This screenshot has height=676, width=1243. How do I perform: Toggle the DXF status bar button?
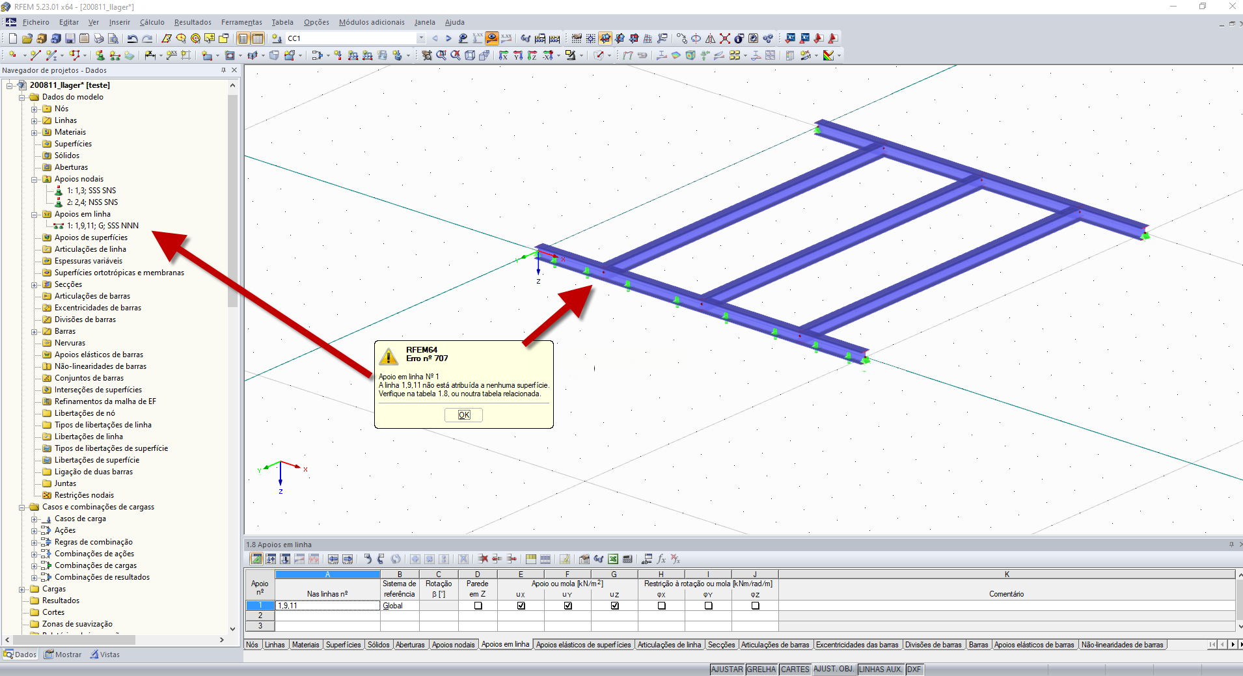[x=914, y=669]
